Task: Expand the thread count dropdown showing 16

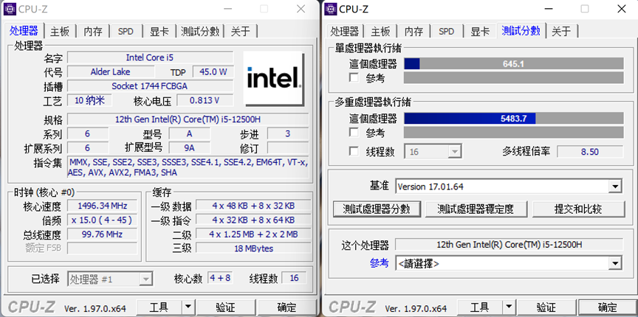Action: coord(454,152)
